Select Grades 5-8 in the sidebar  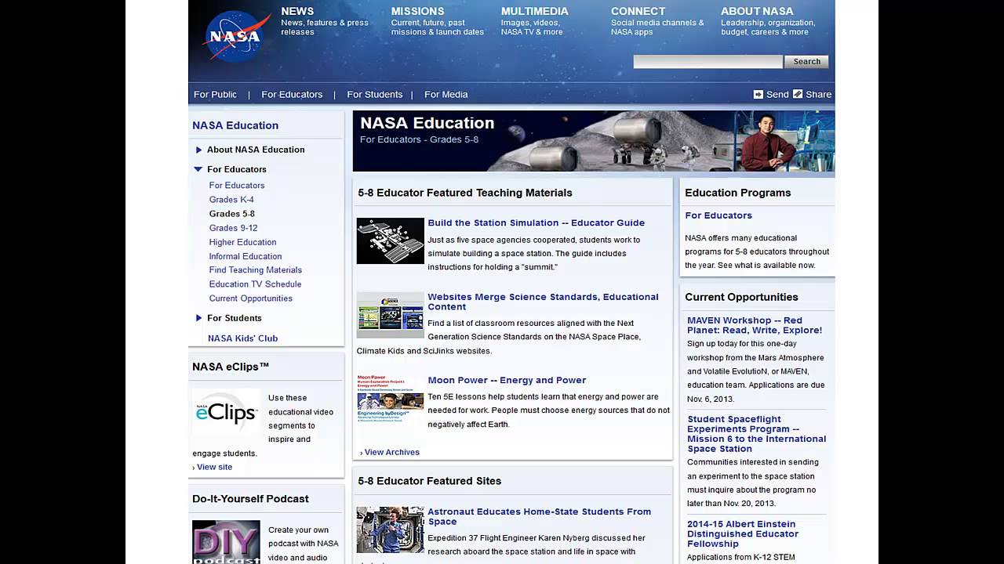(231, 214)
